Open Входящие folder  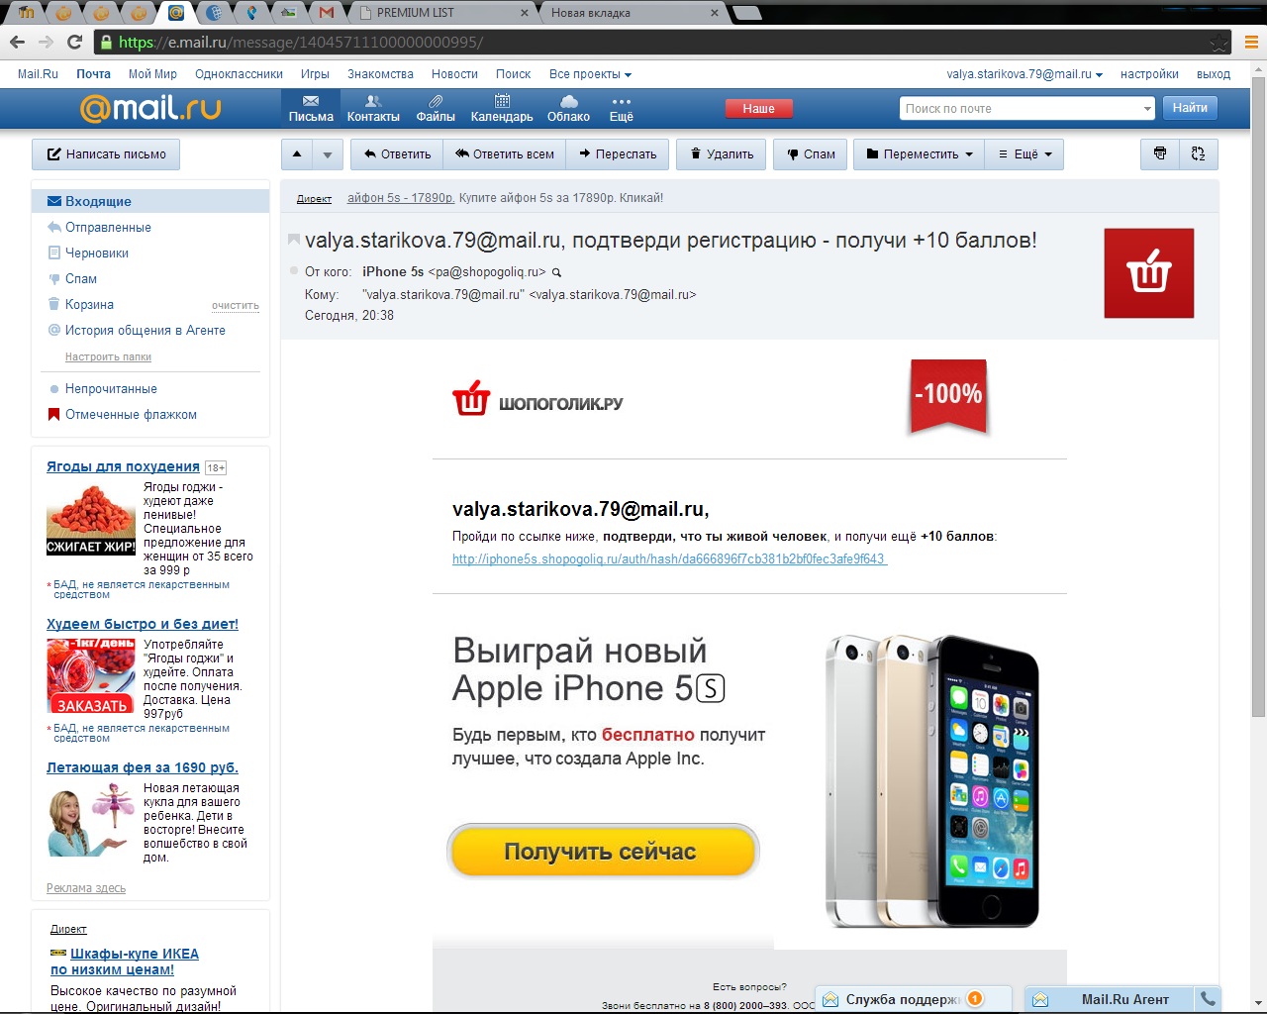[150, 201]
